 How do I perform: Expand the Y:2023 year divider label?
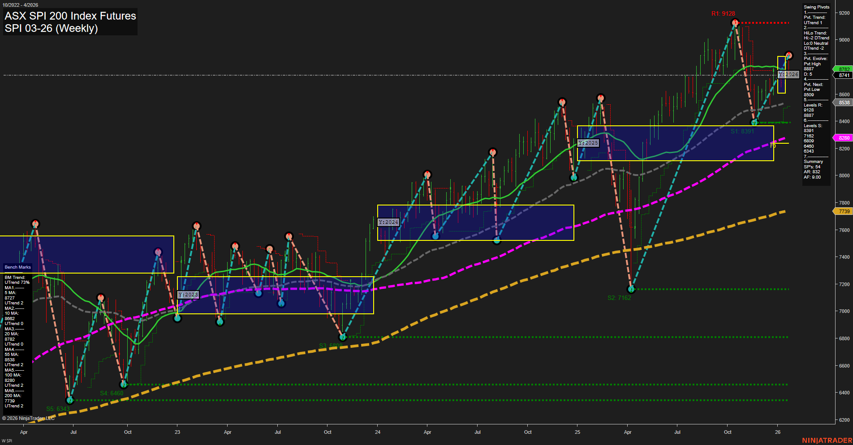[x=188, y=294]
